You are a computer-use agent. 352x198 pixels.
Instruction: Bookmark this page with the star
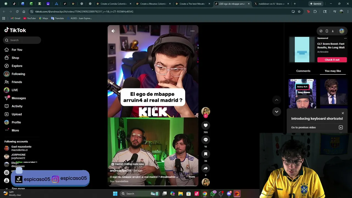tap(299, 12)
